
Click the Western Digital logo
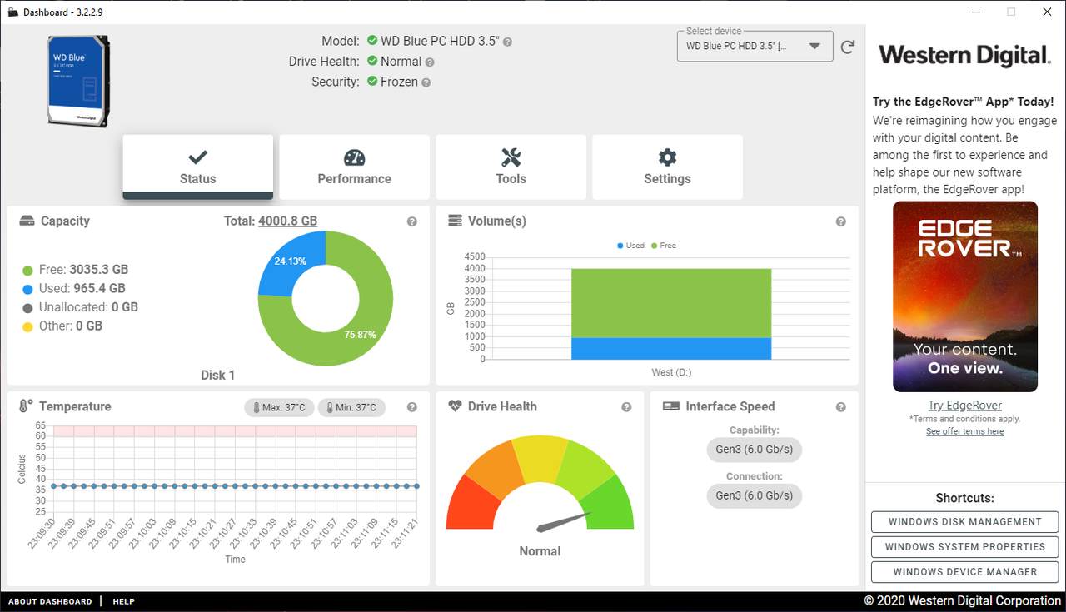(965, 56)
